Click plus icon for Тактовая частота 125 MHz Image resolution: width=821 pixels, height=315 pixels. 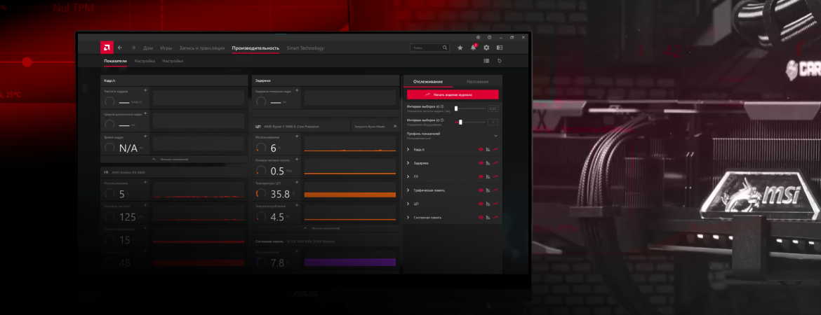coord(145,205)
